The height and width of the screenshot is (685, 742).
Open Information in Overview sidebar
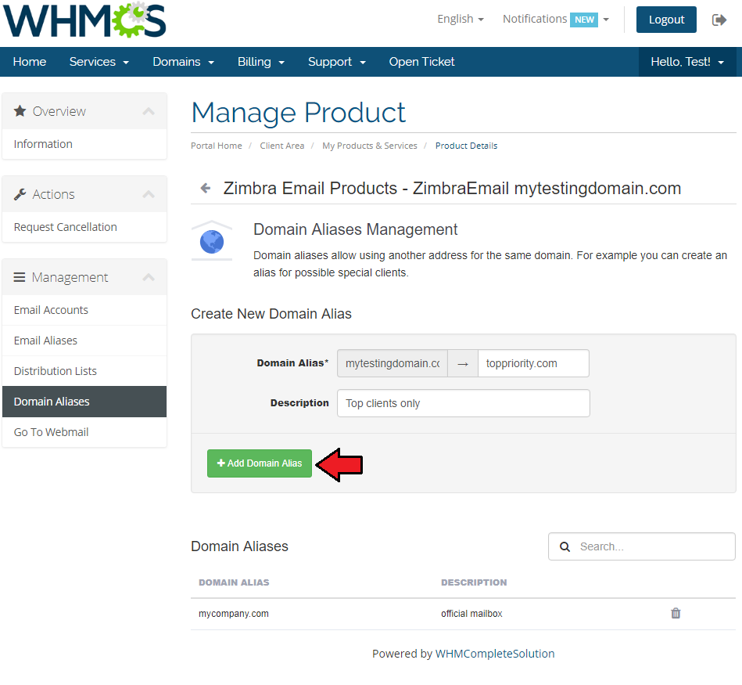[84, 144]
